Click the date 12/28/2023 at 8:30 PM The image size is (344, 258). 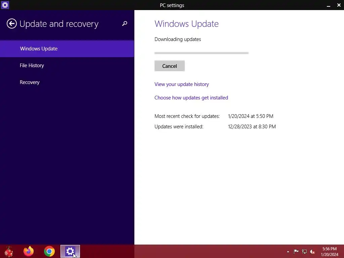[252, 127]
